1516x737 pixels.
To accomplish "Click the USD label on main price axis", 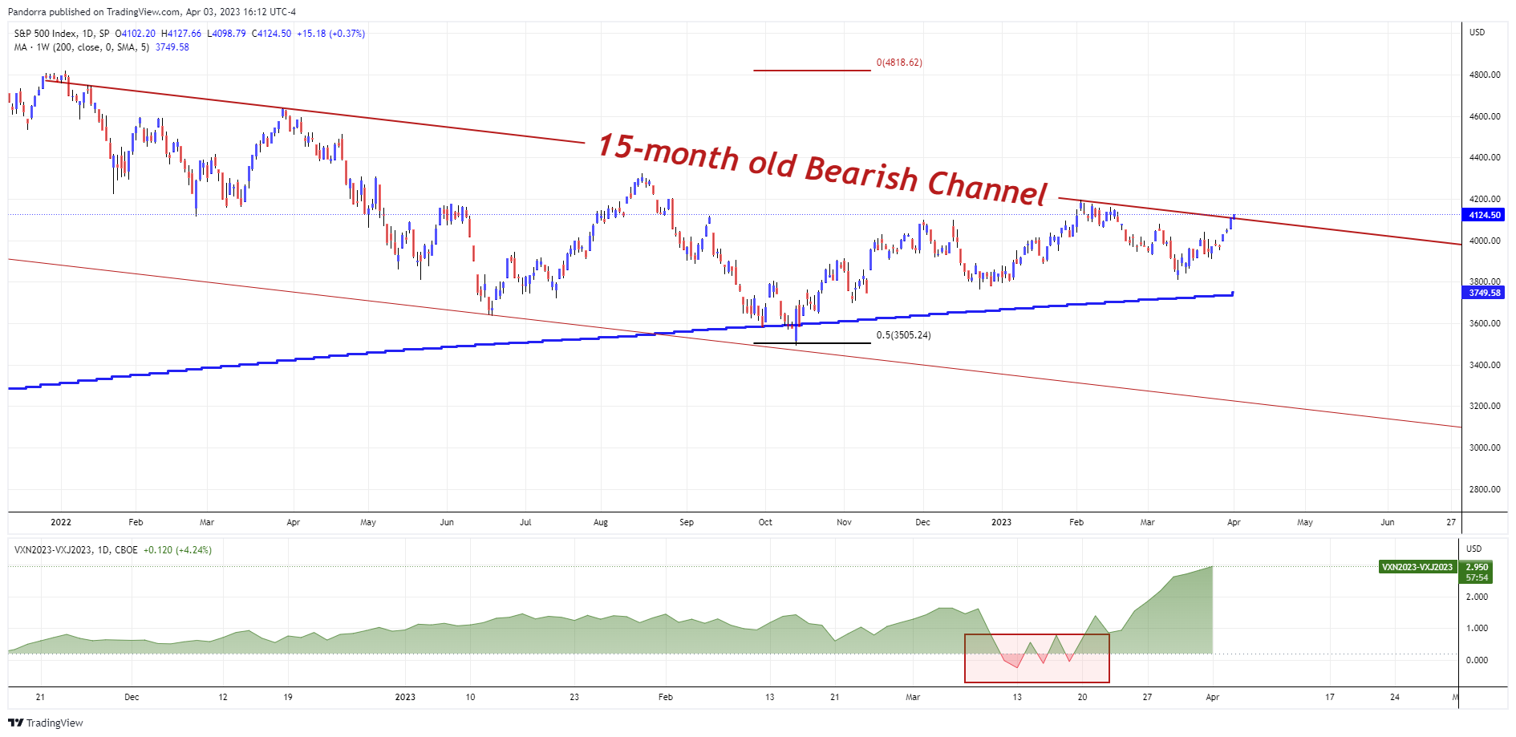I will point(1477,32).
